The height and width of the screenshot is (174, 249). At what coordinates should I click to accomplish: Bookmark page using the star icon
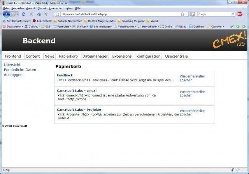pos(182,14)
